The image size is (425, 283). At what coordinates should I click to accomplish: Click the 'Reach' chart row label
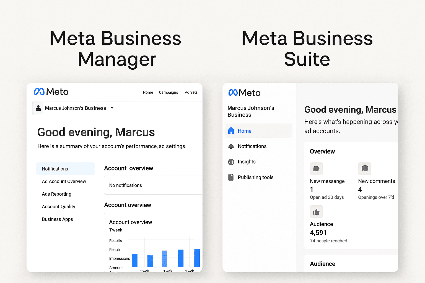coord(114,250)
